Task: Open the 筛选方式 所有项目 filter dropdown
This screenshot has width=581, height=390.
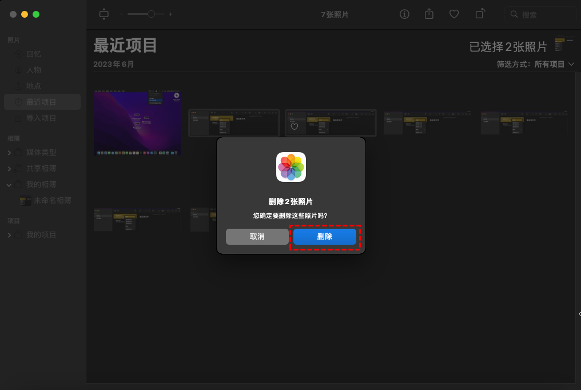Action: point(535,65)
